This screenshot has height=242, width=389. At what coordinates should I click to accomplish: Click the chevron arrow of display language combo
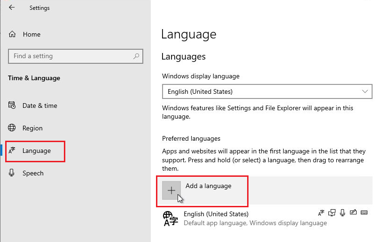pyautogui.click(x=365, y=91)
